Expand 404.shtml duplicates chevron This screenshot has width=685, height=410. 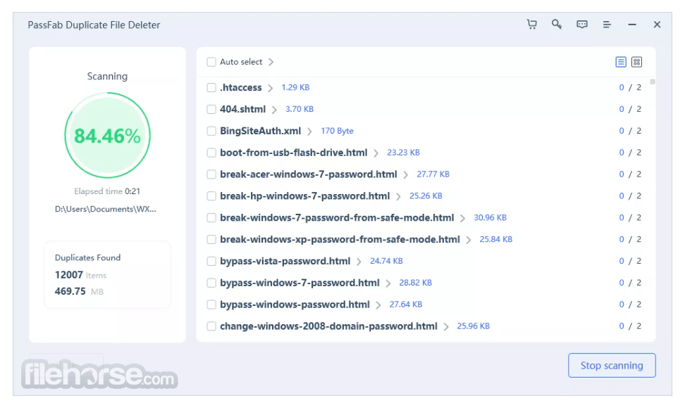[x=274, y=110]
